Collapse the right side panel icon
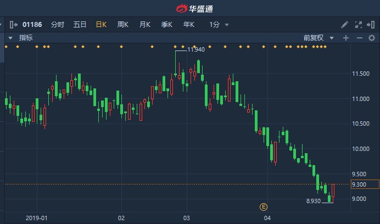Screen dimensions: 380x224 [x=371, y=25]
